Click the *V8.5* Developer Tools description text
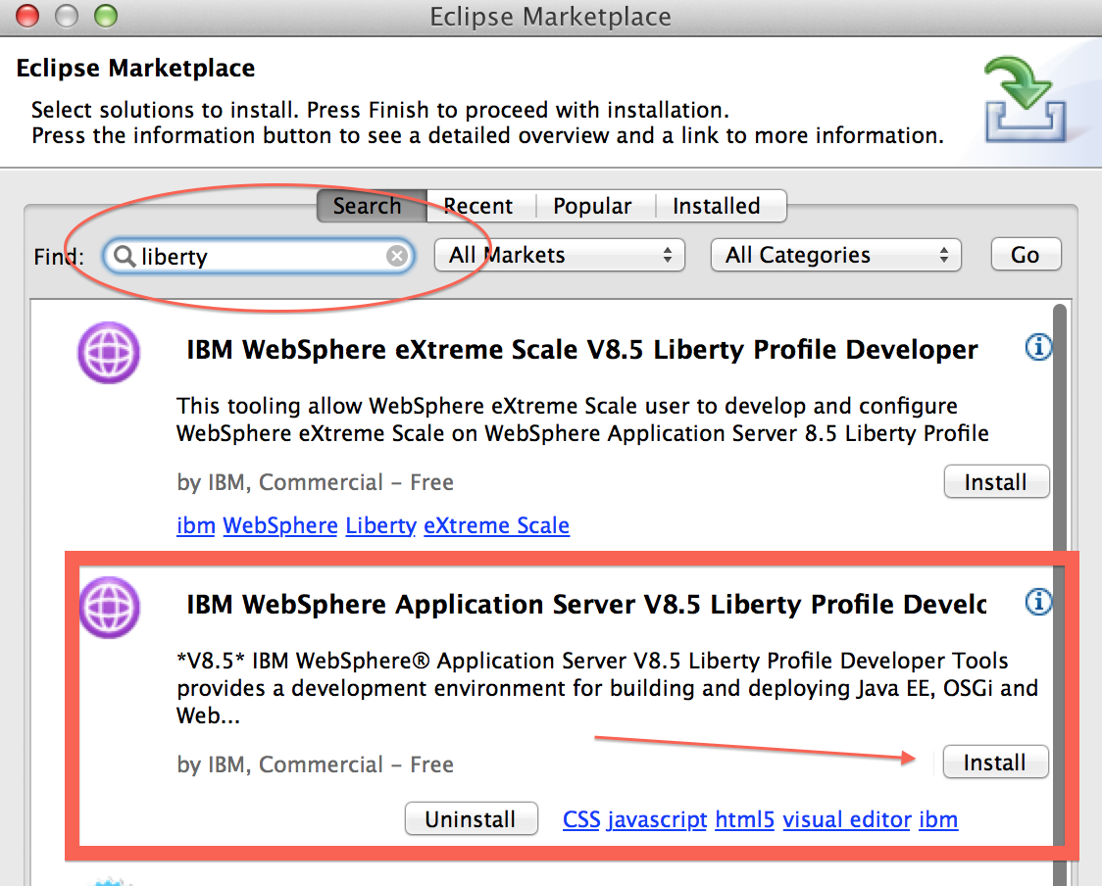Screen dimensions: 1102x886 [x=607, y=688]
